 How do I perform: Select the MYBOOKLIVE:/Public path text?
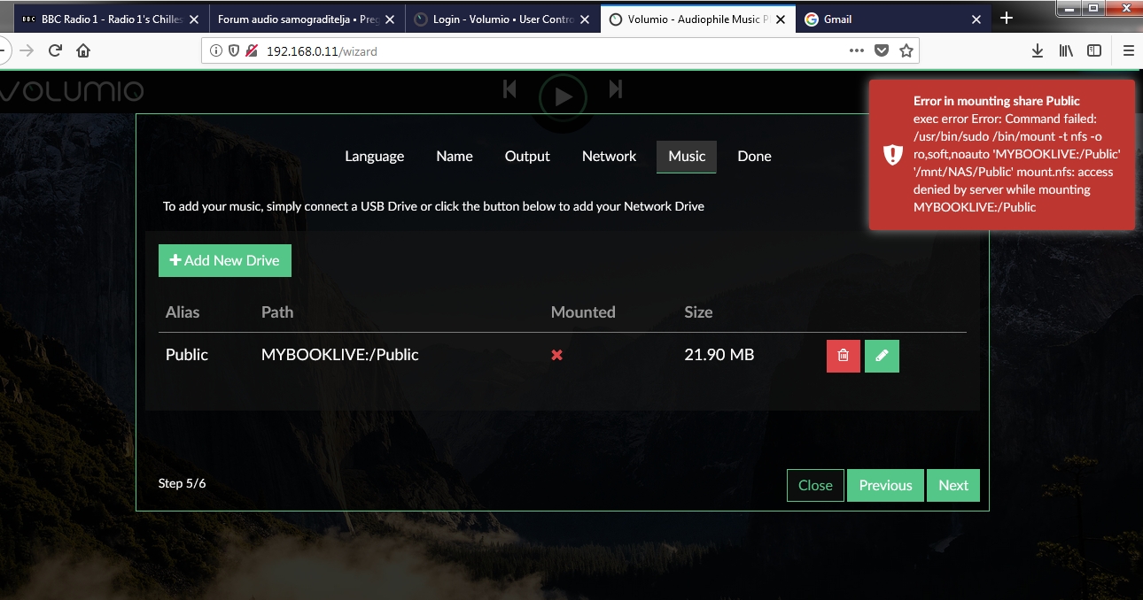coord(340,355)
